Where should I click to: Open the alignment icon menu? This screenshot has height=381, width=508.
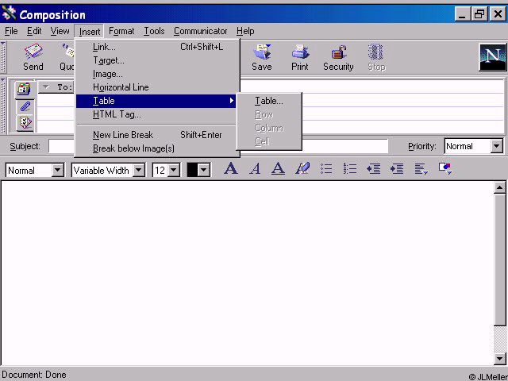click(421, 168)
